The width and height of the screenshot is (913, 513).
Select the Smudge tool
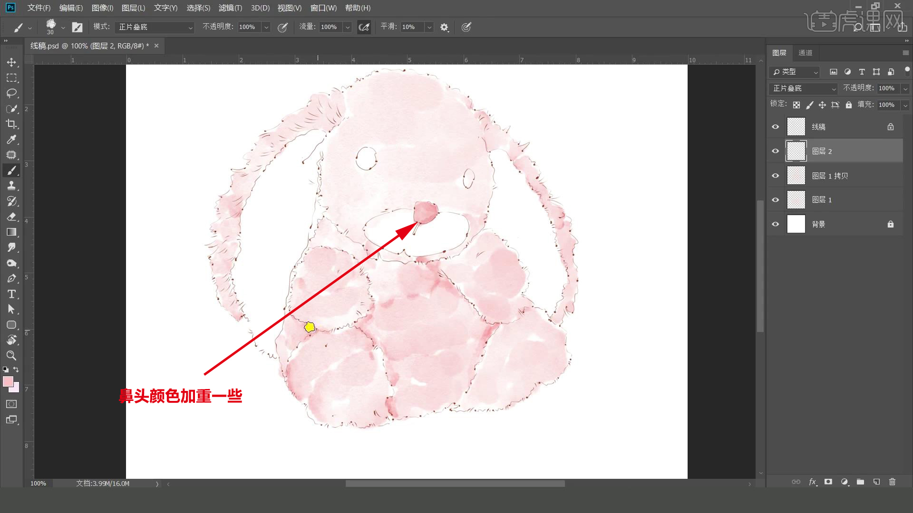(x=11, y=247)
